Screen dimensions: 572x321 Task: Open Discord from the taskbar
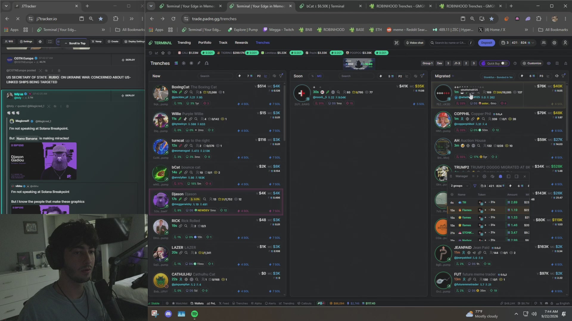point(168,314)
